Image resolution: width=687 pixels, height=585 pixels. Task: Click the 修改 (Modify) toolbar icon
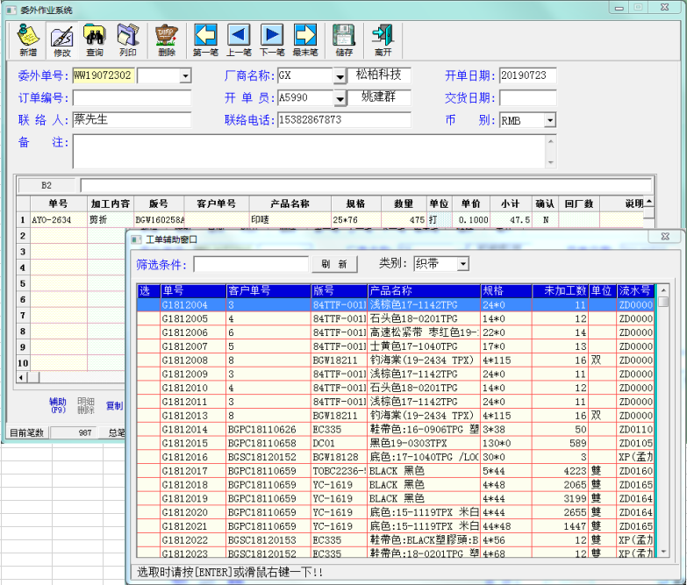(61, 40)
